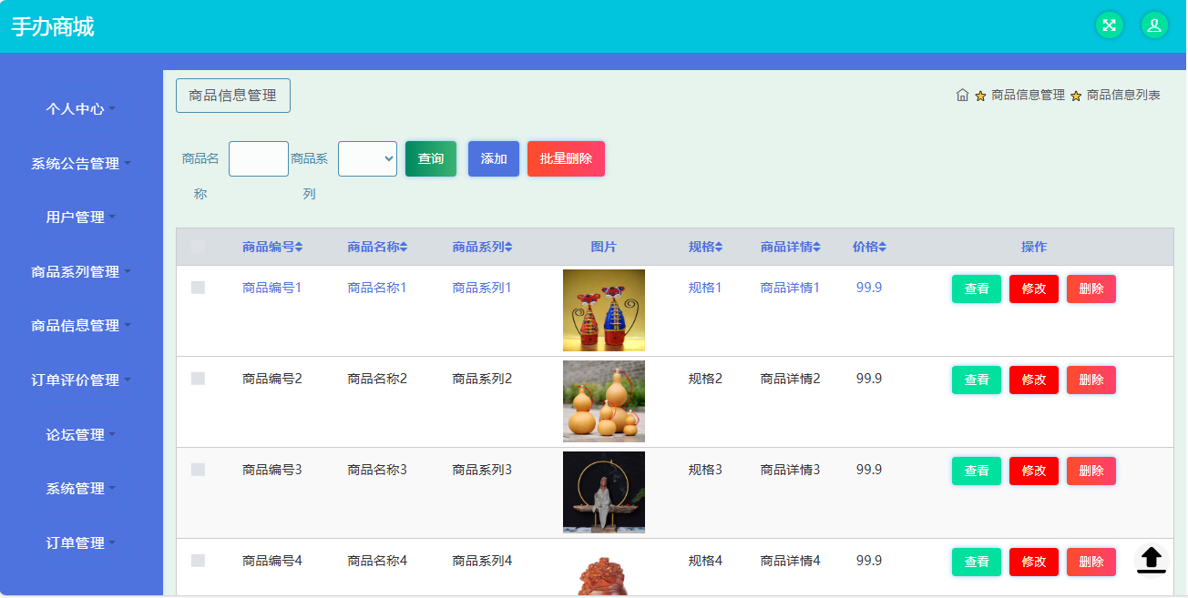Open incense figure thumbnail for 商品名称3

click(604, 492)
